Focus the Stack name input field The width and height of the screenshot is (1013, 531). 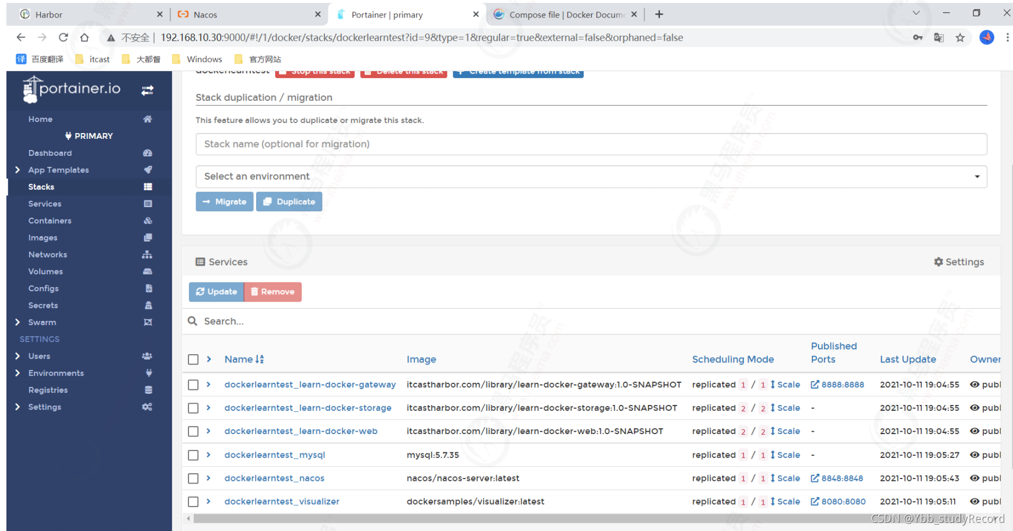point(591,144)
